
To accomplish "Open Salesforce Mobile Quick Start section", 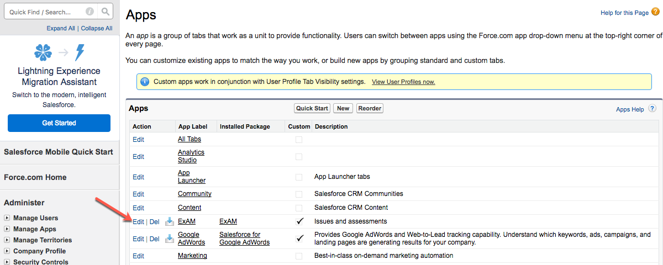I will [x=59, y=152].
